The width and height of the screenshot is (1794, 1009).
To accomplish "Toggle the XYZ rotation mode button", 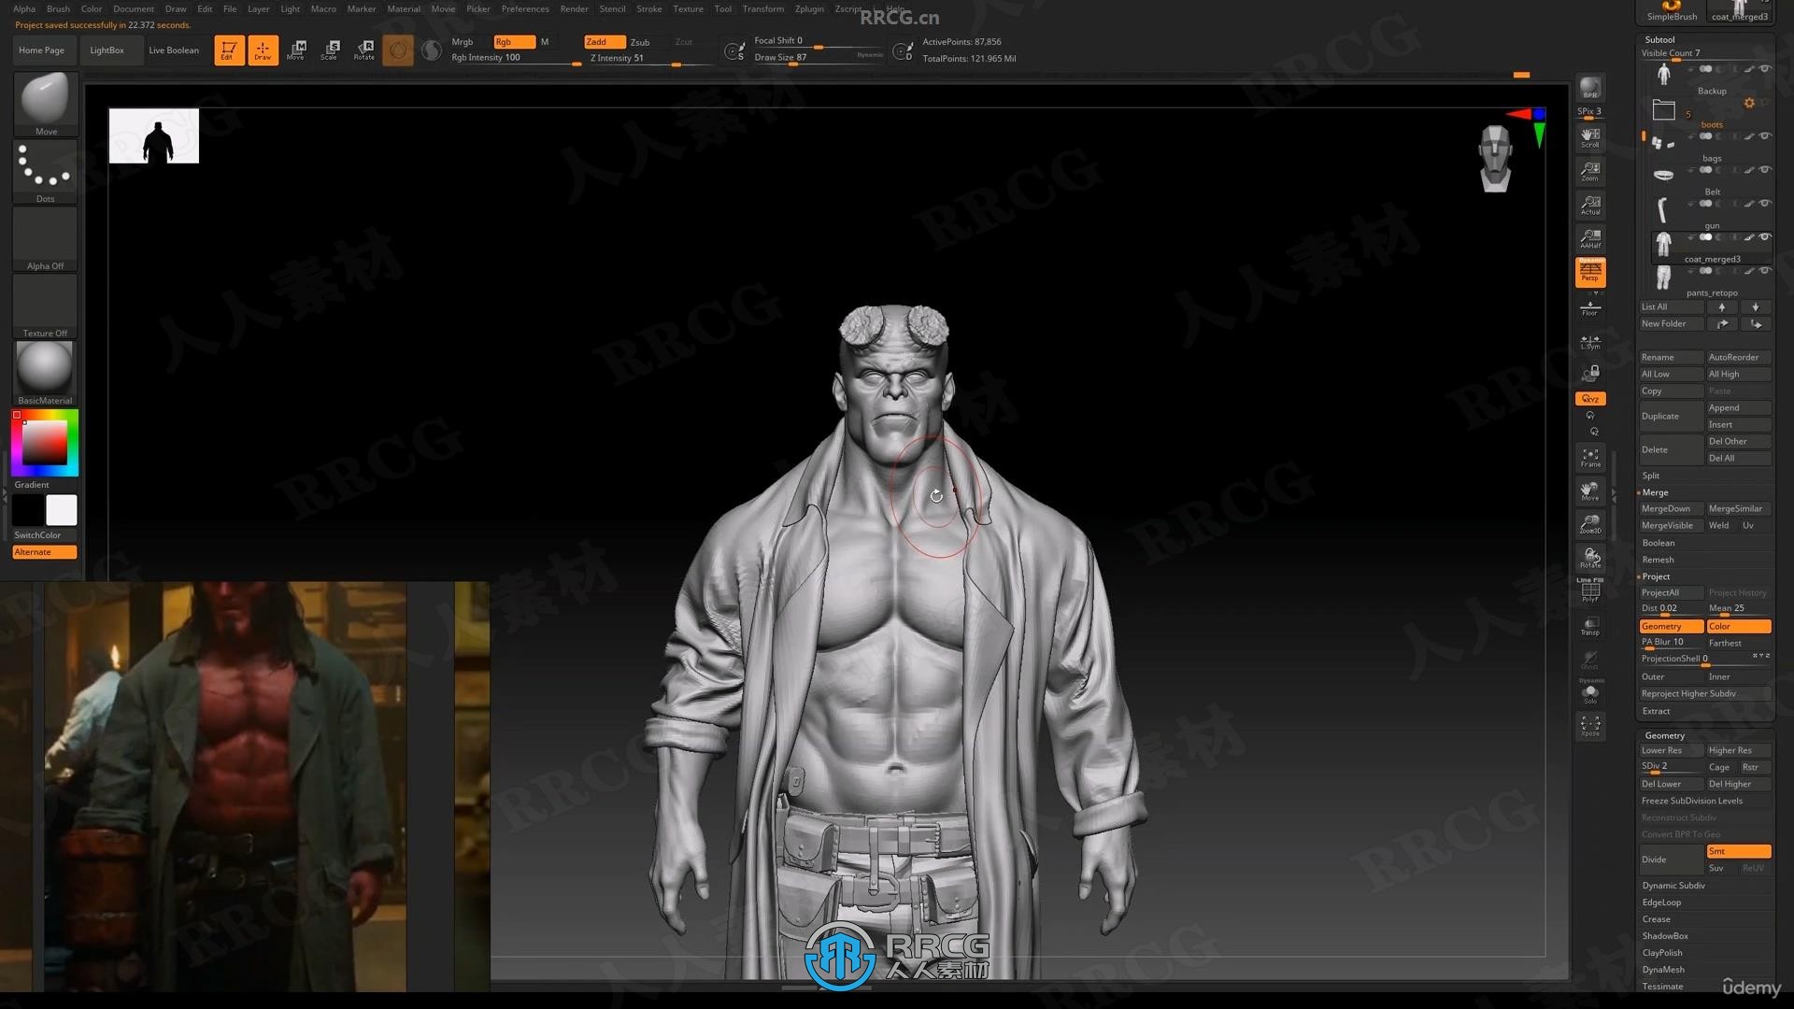I will pyautogui.click(x=1589, y=399).
